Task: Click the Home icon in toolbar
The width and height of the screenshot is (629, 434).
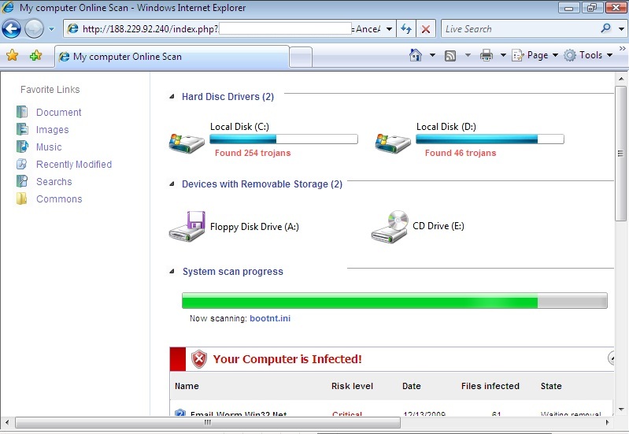Action: [416, 55]
